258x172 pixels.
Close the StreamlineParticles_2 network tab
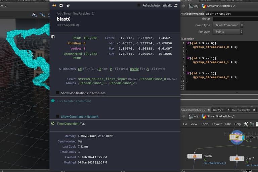click(x=209, y=110)
